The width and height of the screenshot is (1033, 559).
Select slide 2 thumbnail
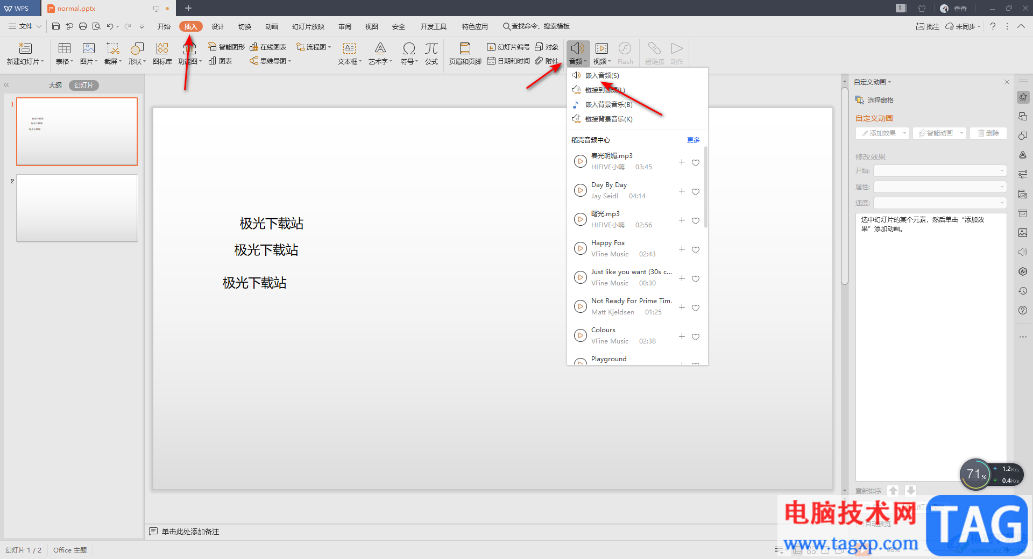77,208
